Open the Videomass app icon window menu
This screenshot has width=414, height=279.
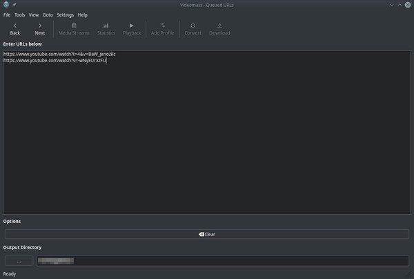coord(6,4)
